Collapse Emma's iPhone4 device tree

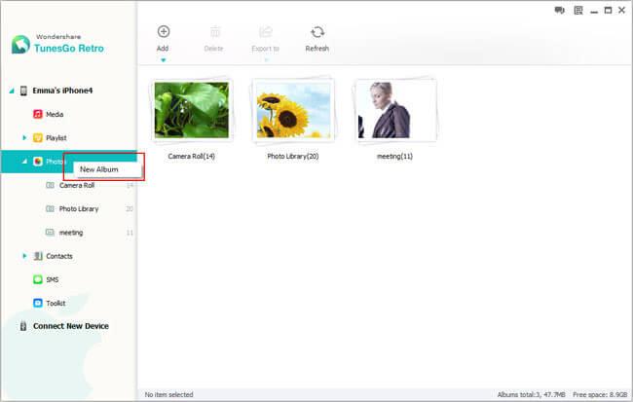12,91
